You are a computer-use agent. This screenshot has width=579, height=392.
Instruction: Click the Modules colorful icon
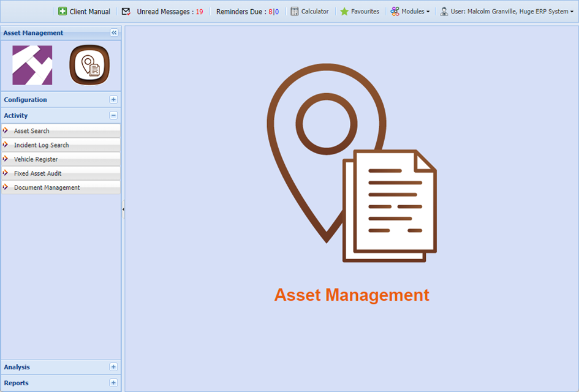click(x=395, y=12)
